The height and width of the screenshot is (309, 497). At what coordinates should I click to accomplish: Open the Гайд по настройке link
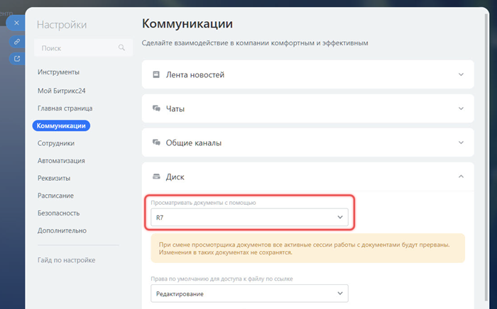[x=66, y=260]
